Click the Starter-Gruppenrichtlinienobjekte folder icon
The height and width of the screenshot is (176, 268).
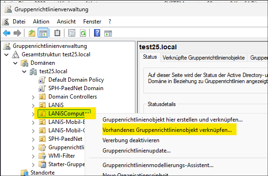[x=42, y=164]
